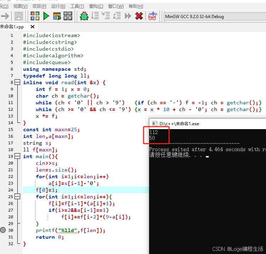Click the #include<queue> line
The width and height of the screenshot is (266, 254).
pos(47,63)
